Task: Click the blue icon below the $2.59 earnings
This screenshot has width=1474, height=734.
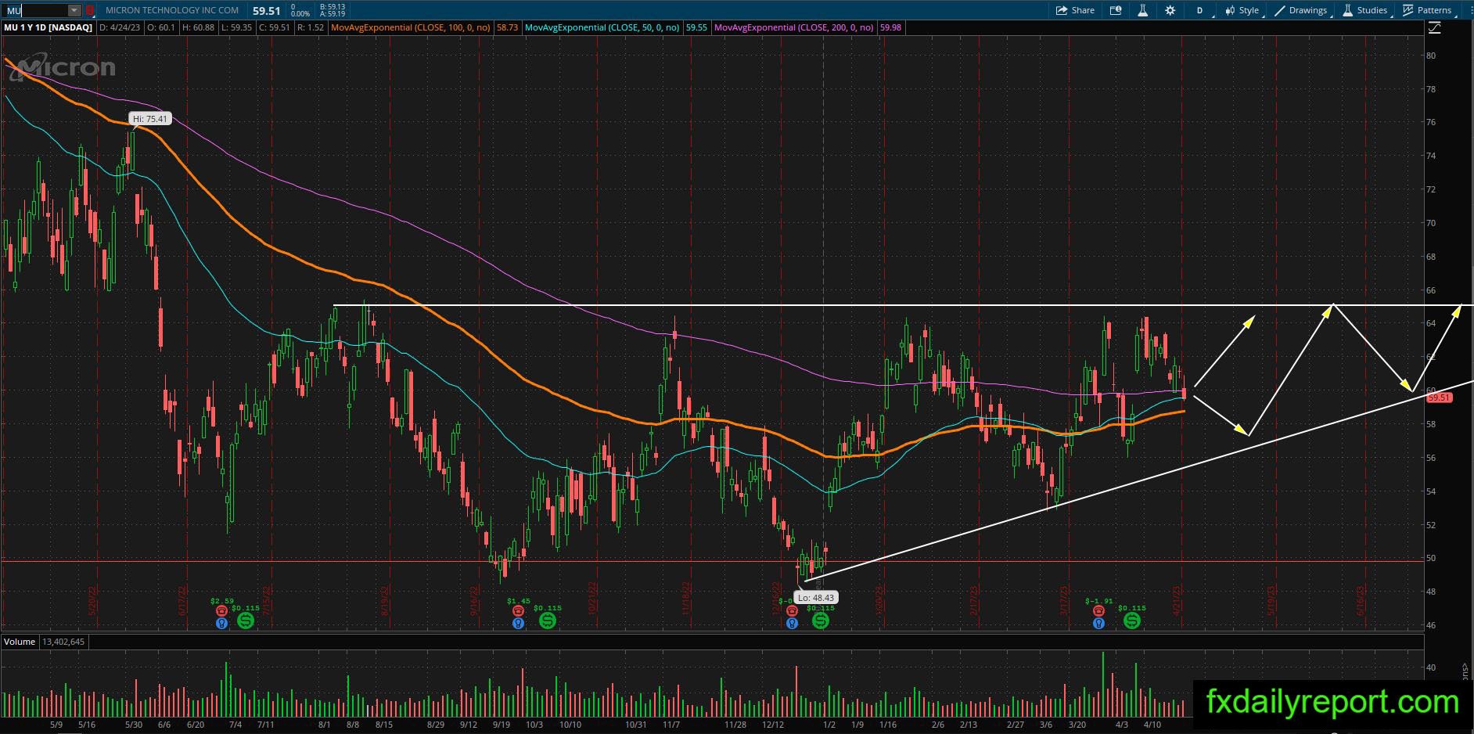Action: 221,624
